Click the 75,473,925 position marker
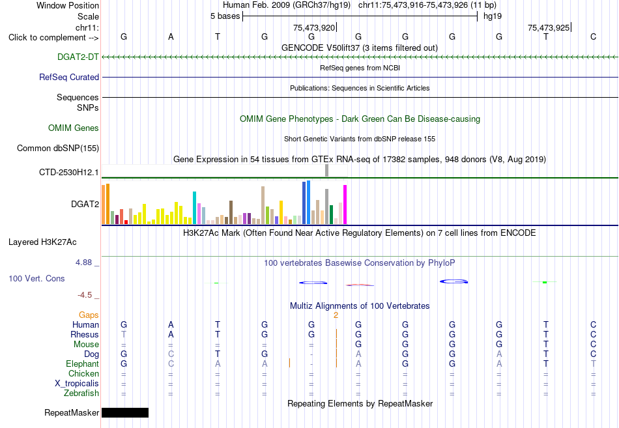 (549, 27)
